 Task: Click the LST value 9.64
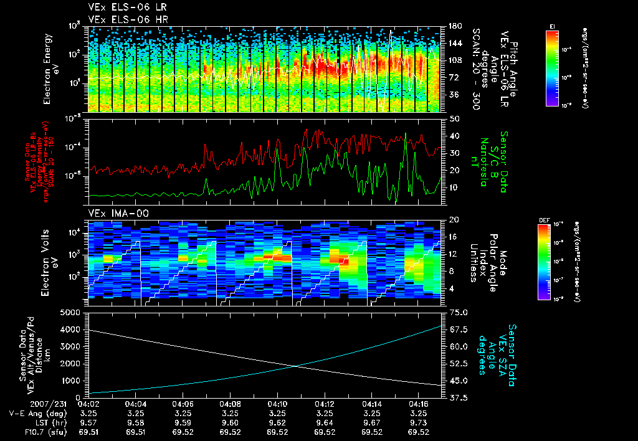point(325,423)
